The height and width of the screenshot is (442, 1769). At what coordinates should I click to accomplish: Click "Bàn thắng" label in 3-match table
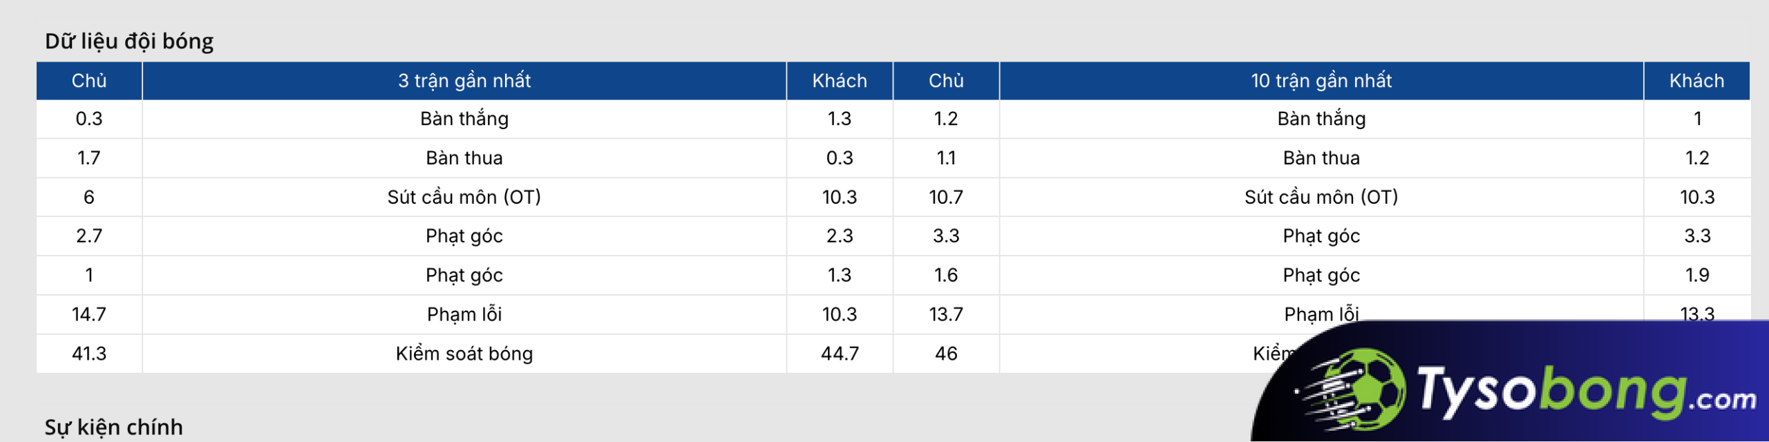(464, 119)
